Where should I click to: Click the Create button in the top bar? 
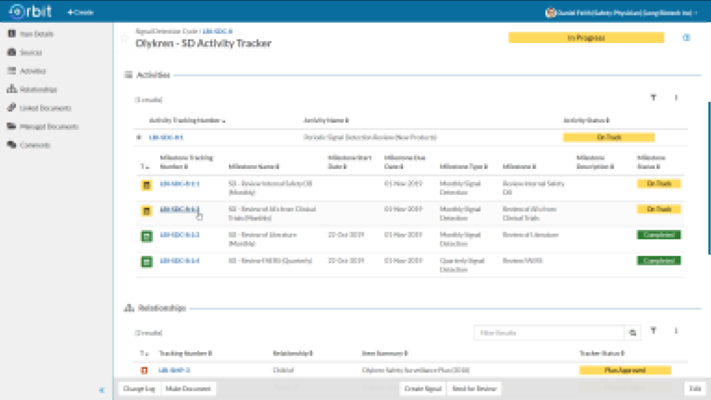pos(81,12)
